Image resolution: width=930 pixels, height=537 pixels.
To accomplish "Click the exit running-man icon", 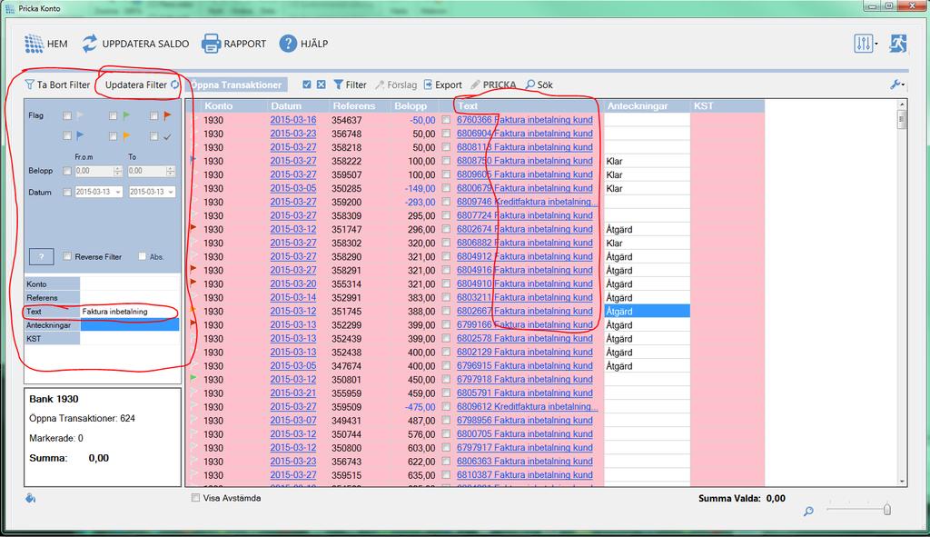I will (x=898, y=44).
